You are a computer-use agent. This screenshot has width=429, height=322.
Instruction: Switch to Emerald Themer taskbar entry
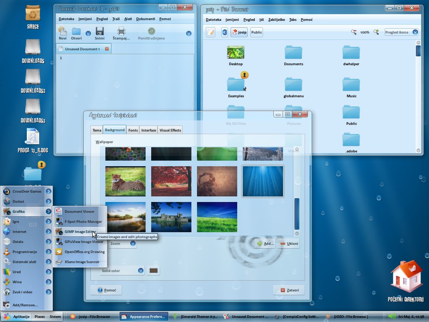point(196,316)
